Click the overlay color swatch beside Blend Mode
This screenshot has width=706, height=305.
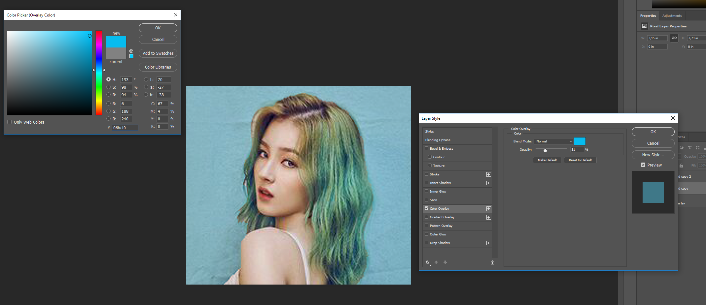click(580, 141)
